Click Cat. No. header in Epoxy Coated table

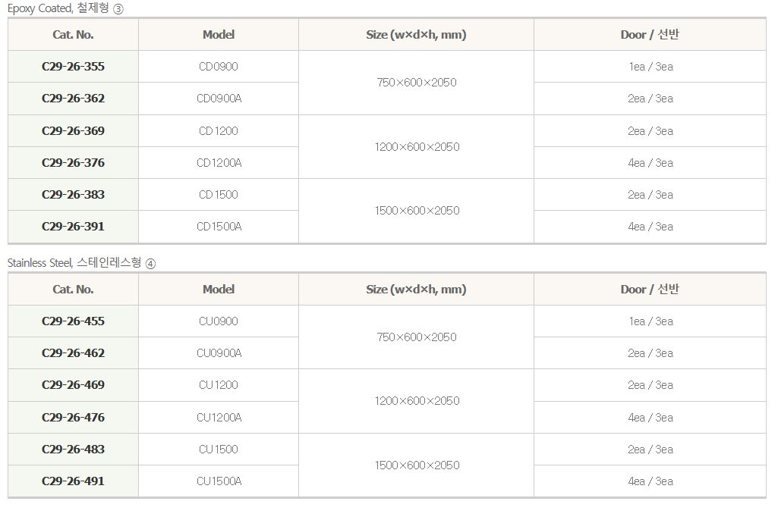point(73,35)
